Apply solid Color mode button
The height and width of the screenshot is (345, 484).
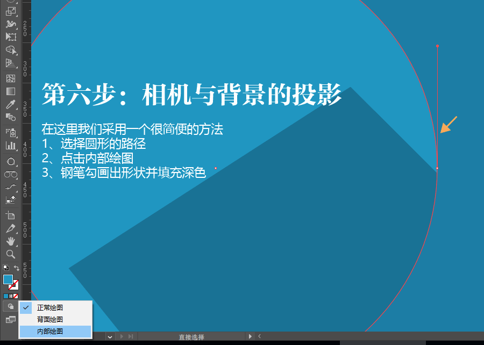pos(5,296)
